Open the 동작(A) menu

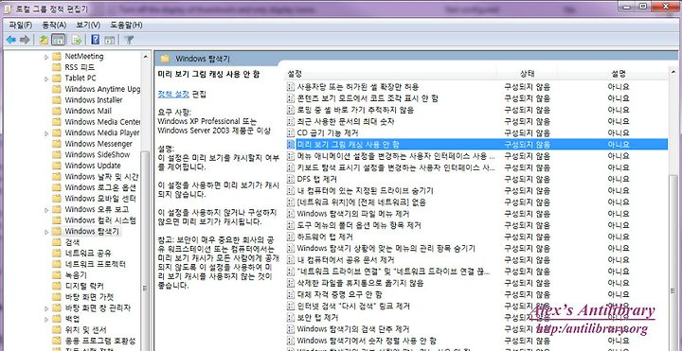coord(54,25)
